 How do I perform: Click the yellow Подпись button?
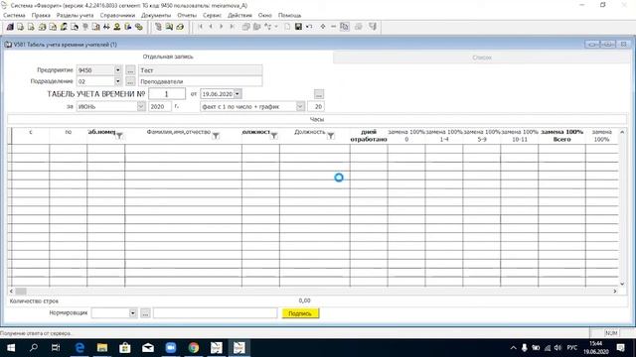pyautogui.click(x=300, y=313)
